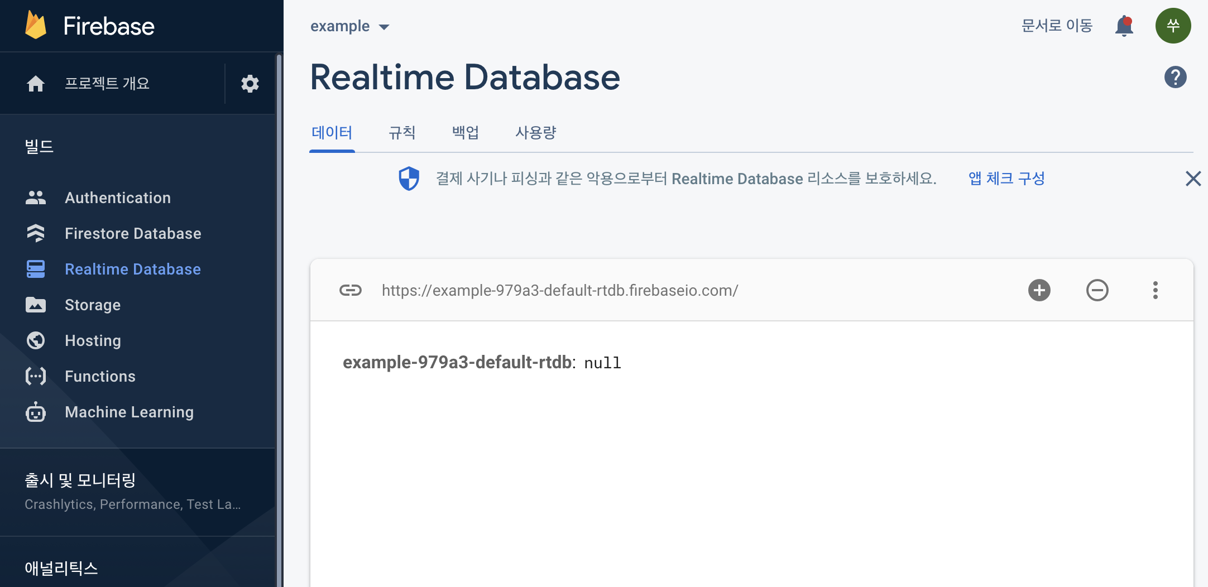Click the database URL text

560,290
